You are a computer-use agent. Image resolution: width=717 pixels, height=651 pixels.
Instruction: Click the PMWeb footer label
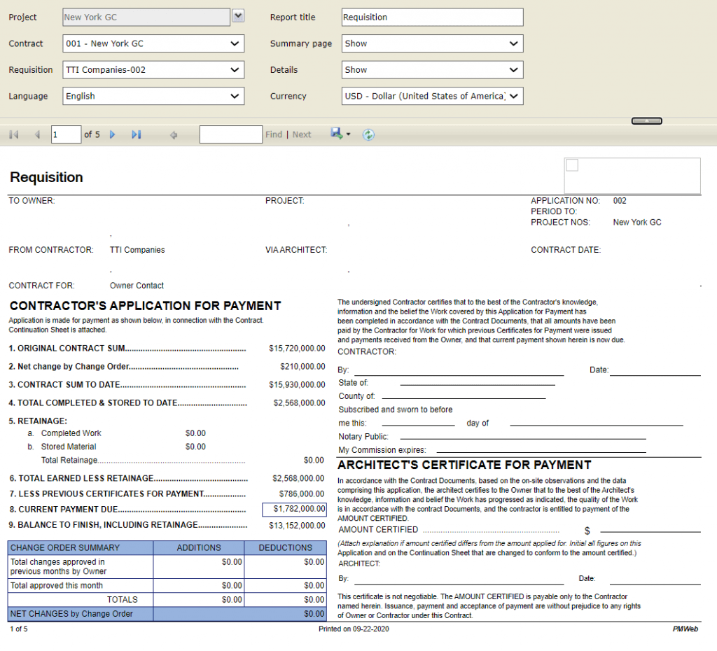(x=685, y=629)
